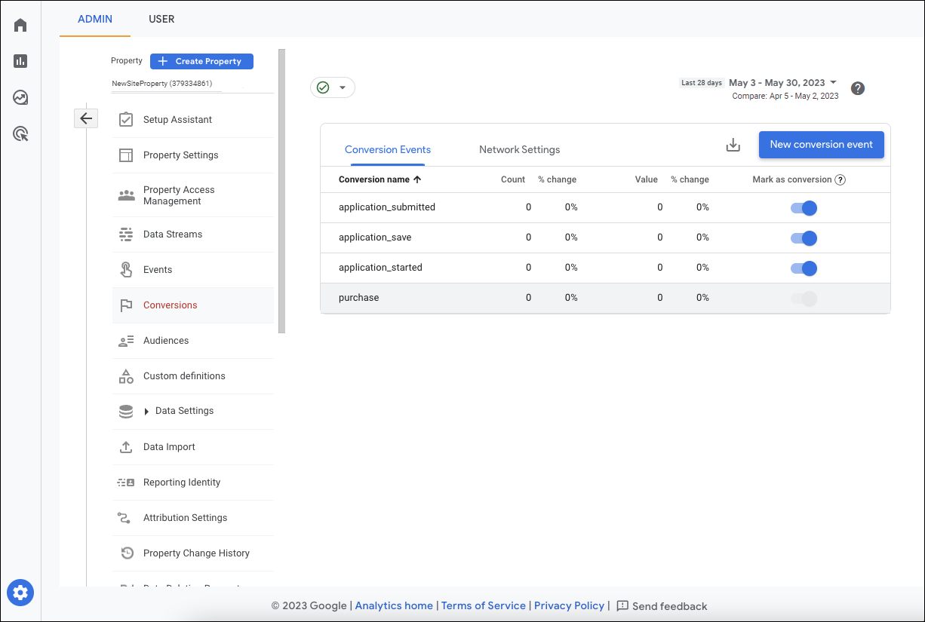This screenshot has height=622, width=925.
Task: Open Audiences menu item
Action: click(x=193, y=341)
